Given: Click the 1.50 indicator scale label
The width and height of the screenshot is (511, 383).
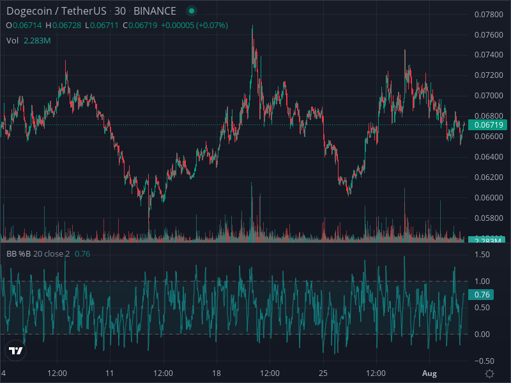Looking at the screenshot, I should pos(482,255).
